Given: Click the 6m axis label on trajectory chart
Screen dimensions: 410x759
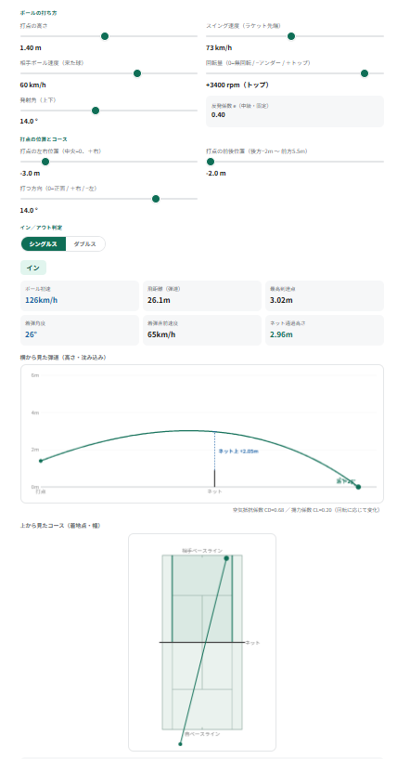Looking at the screenshot, I should tap(35, 375).
